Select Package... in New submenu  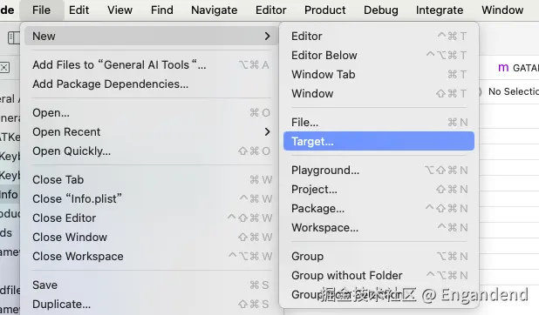(379, 209)
